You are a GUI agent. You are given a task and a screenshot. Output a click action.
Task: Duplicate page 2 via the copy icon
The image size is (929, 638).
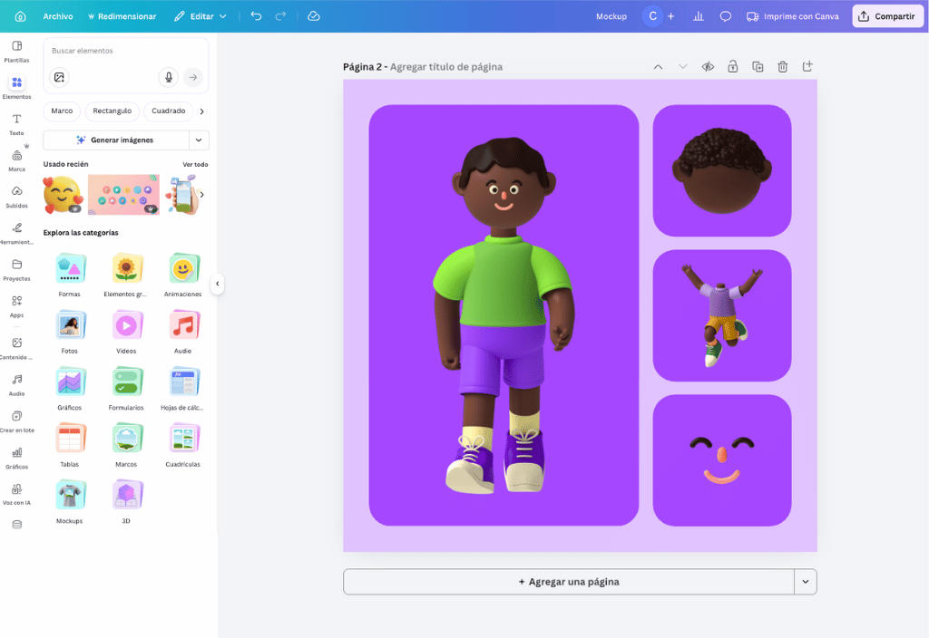758,66
